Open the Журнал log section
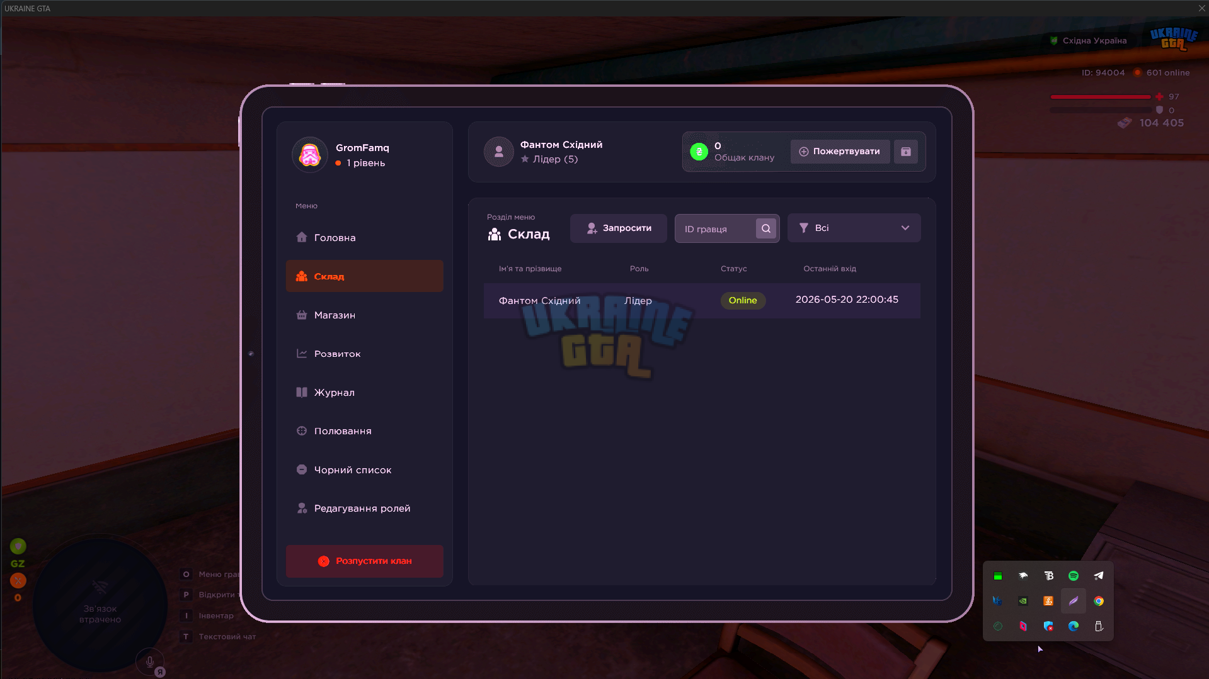This screenshot has width=1209, height=679. pos(364,393)
